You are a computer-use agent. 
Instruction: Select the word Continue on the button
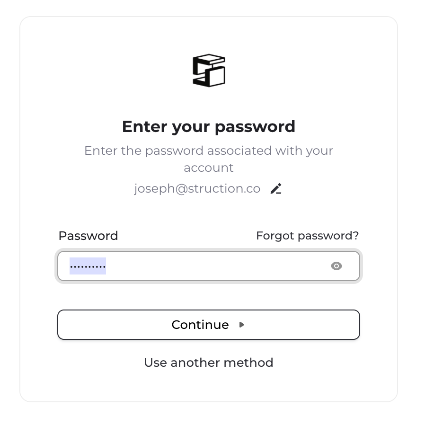[200, 325]
